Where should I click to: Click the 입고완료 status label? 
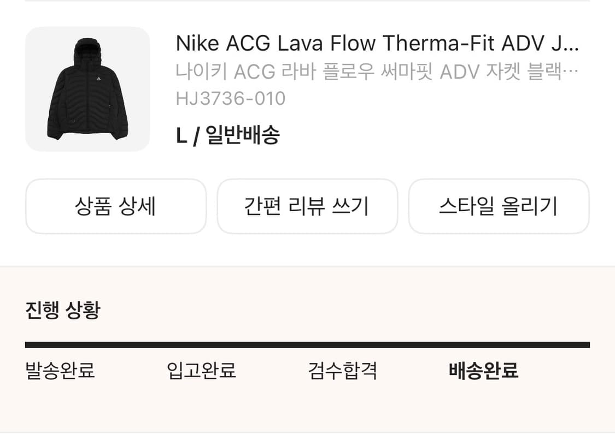(x=202, y=371)
